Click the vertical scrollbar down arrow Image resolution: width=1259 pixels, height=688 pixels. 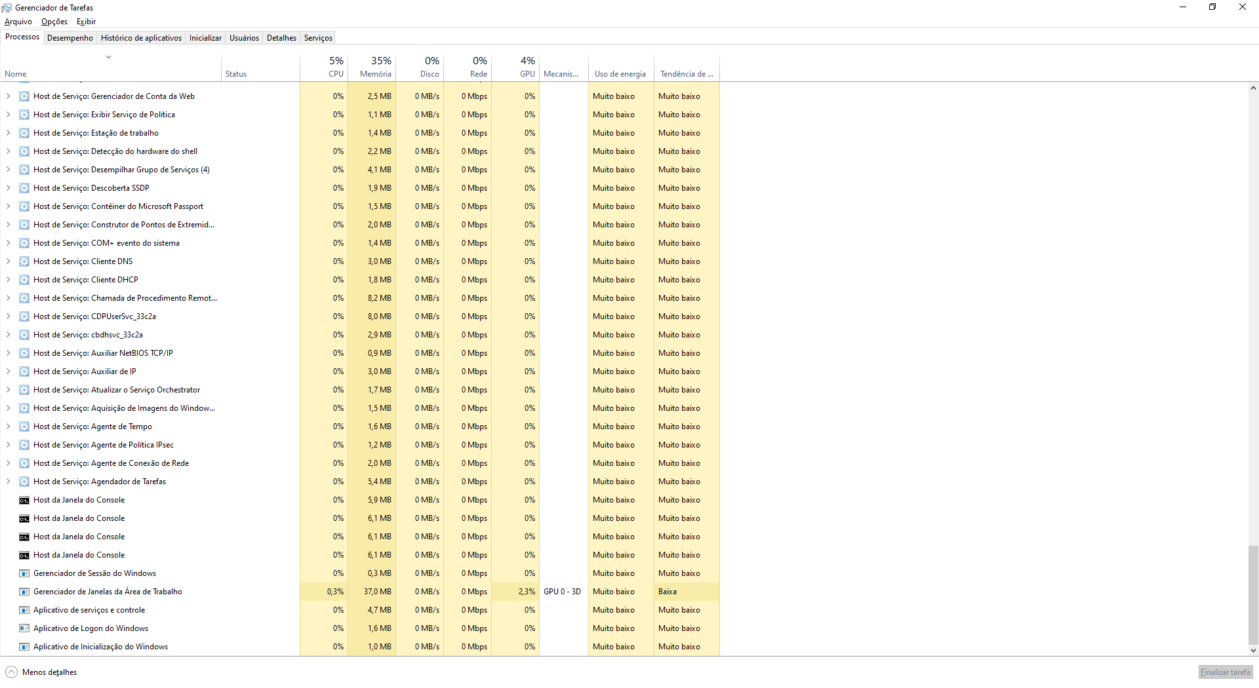point(1253,651)
